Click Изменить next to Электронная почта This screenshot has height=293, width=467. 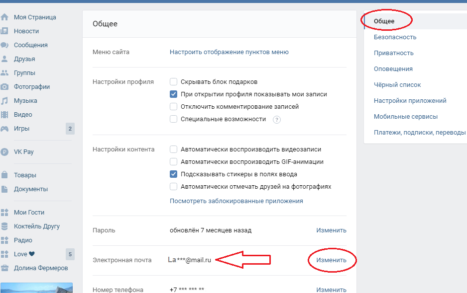click(x=331, y=260)
